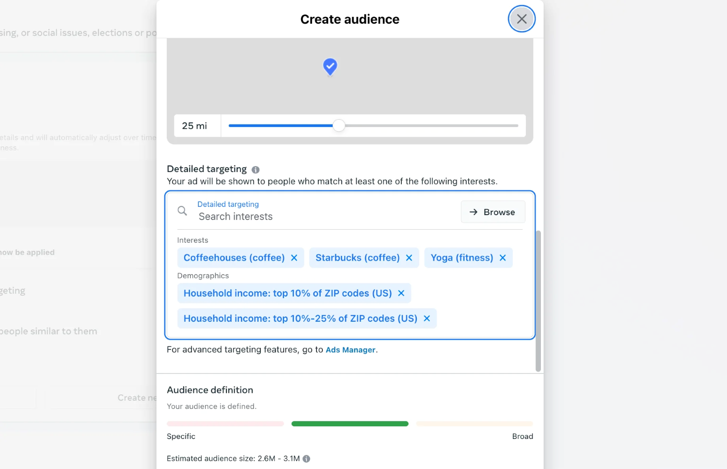Click the estimated audience size info icon
This screenshot has height=469, width=727.
tap(306, 458)
